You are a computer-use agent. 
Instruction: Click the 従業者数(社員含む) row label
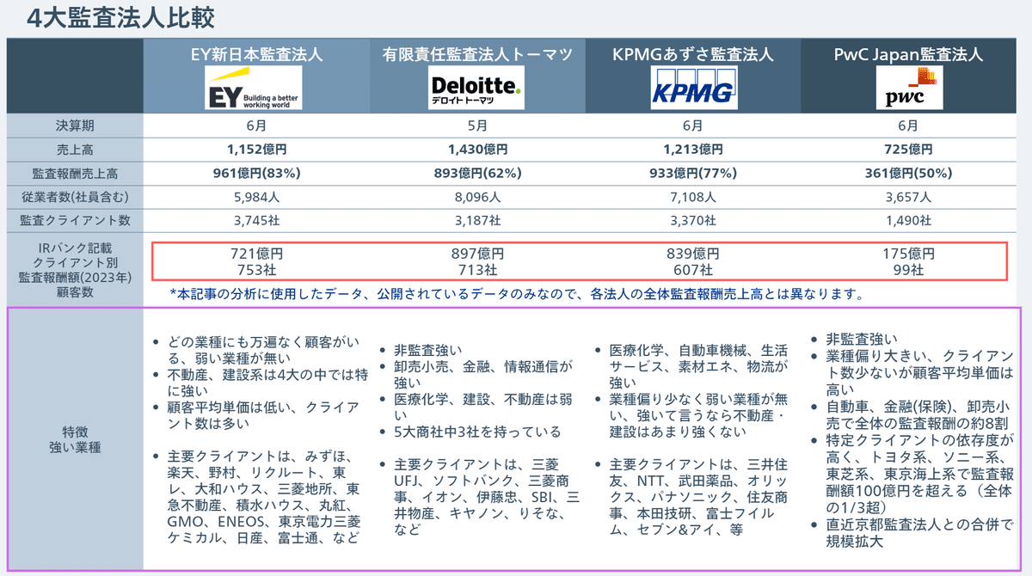point(74,196)
